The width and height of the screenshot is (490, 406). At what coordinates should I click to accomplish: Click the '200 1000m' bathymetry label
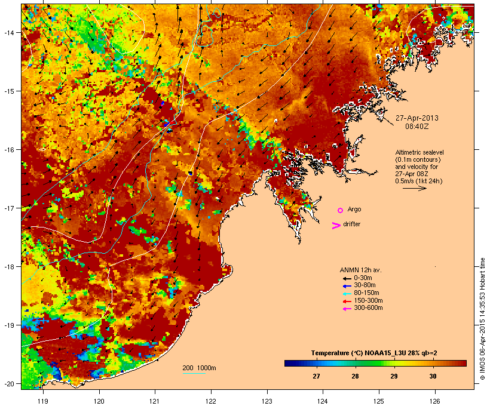click(199, 368)
